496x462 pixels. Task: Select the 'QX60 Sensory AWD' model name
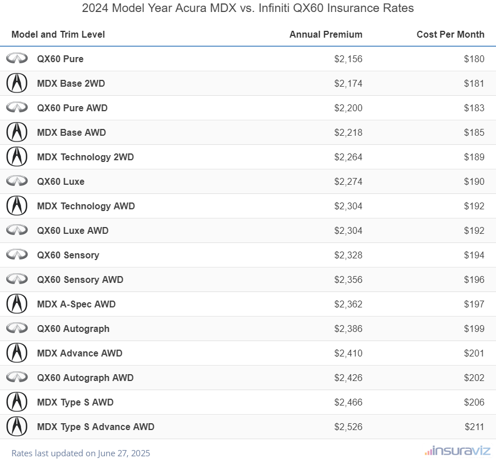click(80, 279)
